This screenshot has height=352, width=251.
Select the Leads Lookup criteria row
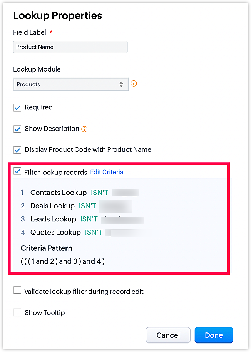[82, 219]
